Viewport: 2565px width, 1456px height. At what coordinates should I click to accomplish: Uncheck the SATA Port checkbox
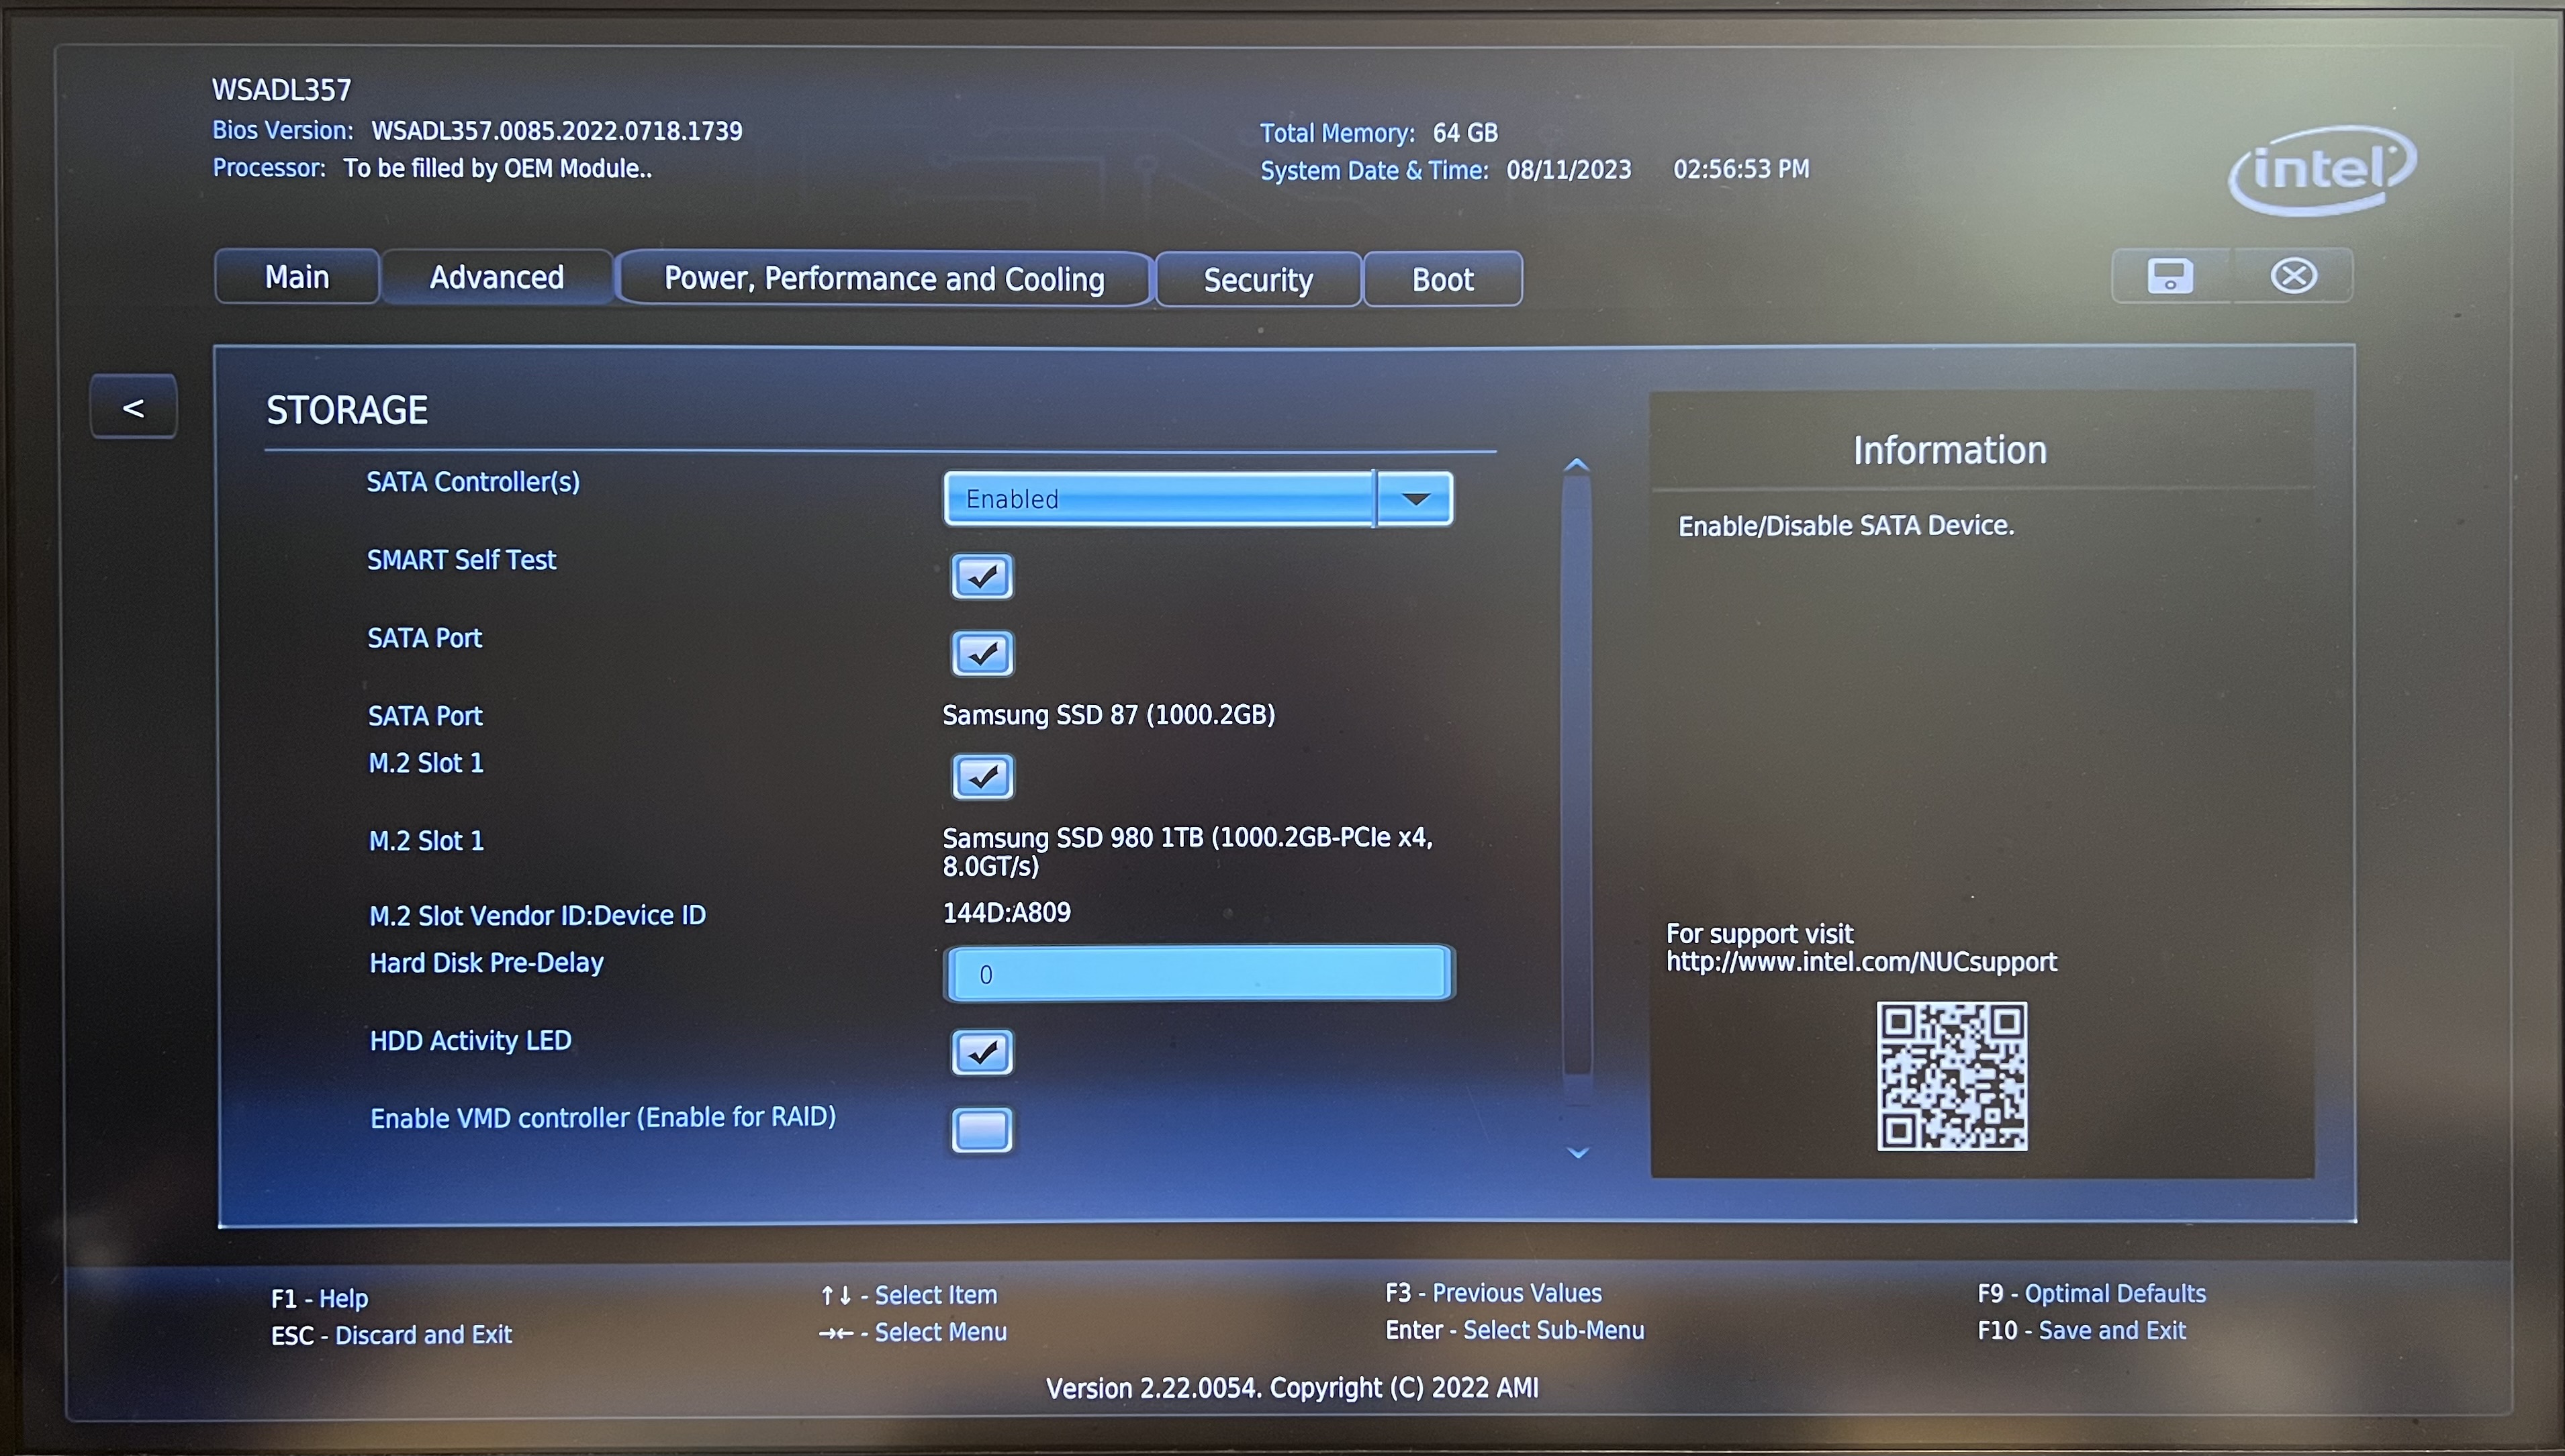point(982,654)
